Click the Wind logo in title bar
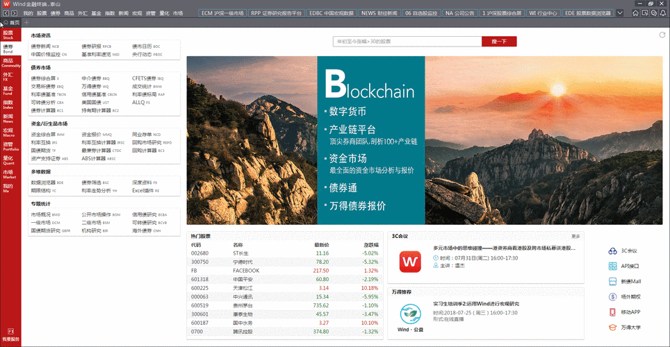Screen dimensions: 670x347 (x=6, y=4)
